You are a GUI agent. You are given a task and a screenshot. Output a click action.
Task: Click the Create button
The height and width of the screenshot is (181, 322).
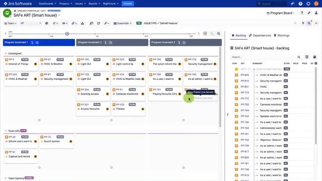click(128, 4)
